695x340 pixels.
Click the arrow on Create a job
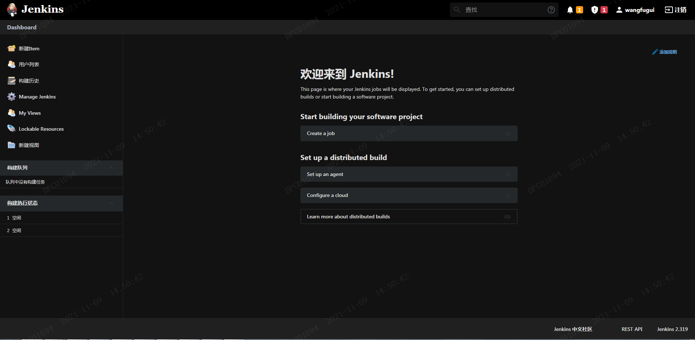507,134
